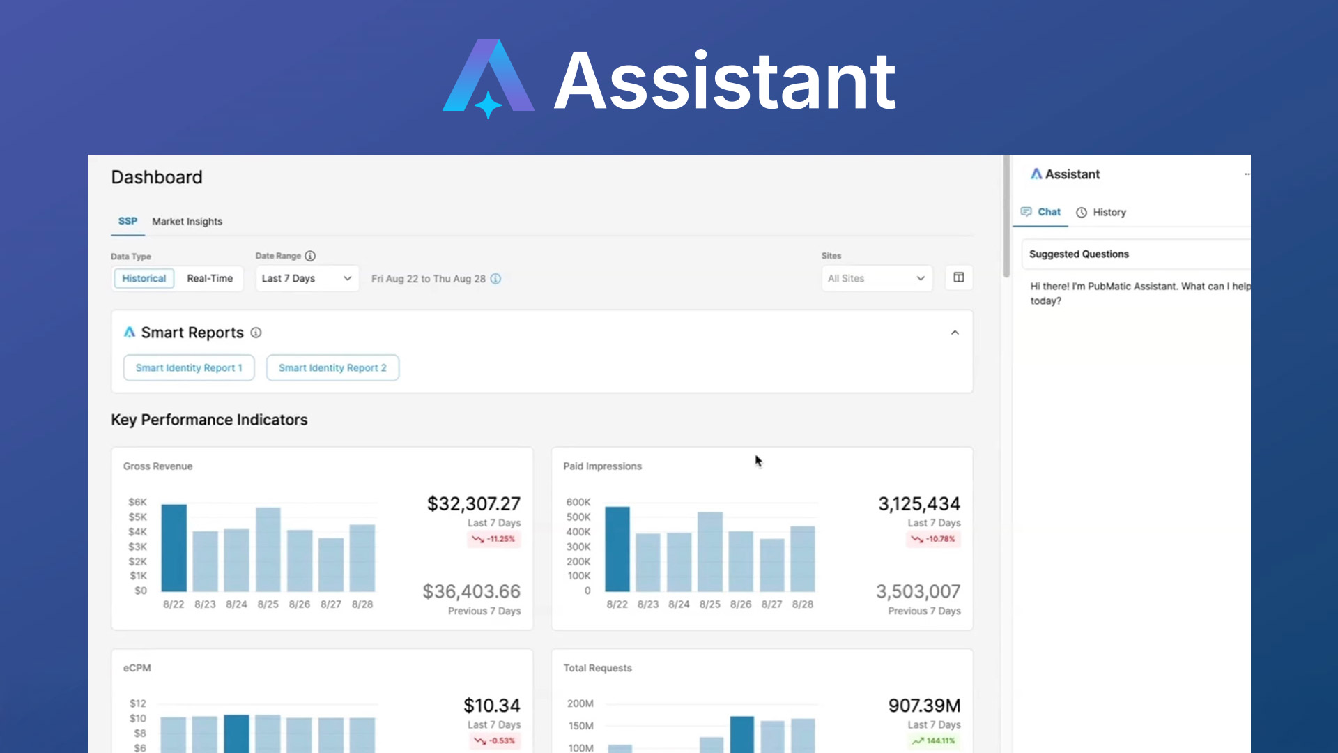1338x753 pixels.
Task: Open Smart Identity Report 1
Action: click(x=188, y=367)
